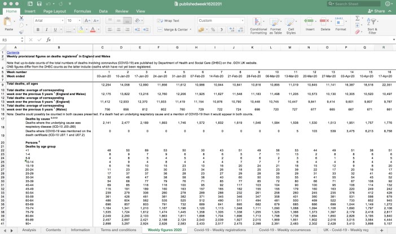This screenshot has height=234, width=396.
Task: Cut selection with the scissors icon
Action: click(21, 19)
